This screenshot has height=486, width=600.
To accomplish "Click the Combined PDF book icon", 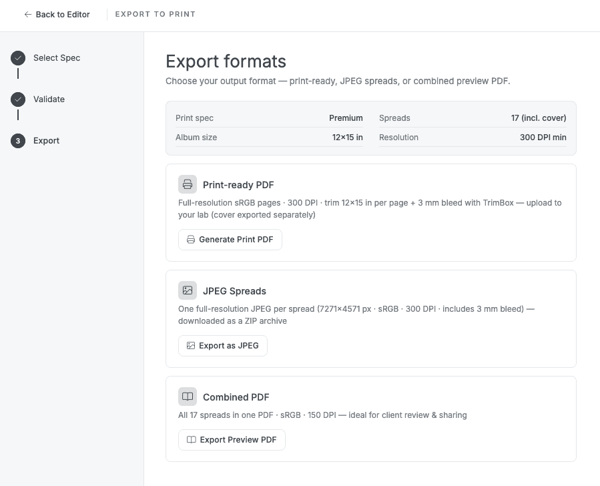I will click(x=188, y=397).
